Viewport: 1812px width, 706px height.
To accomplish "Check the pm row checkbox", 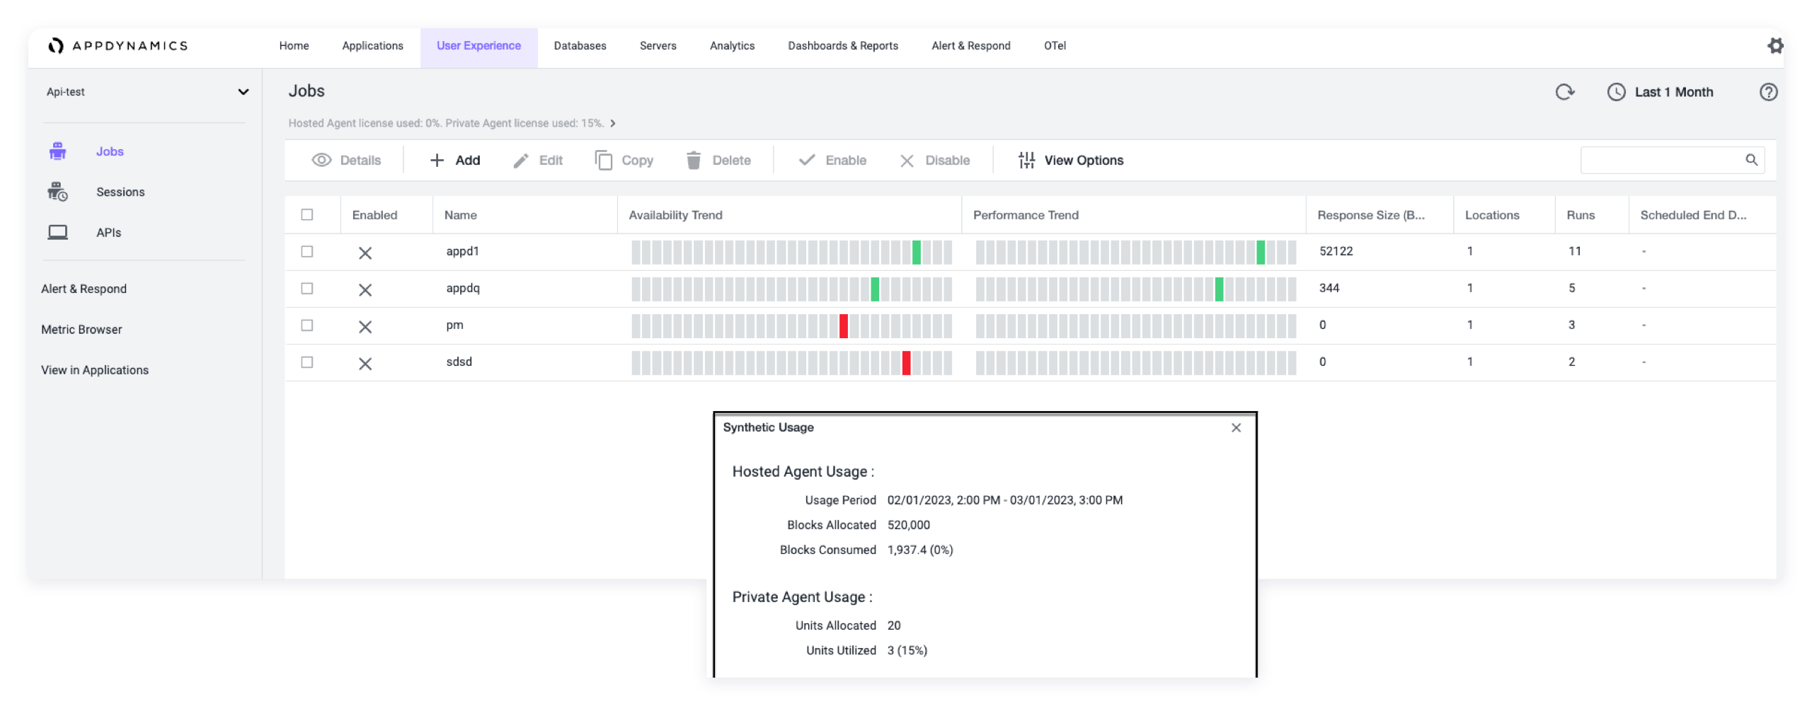I will tap(306, 325).
